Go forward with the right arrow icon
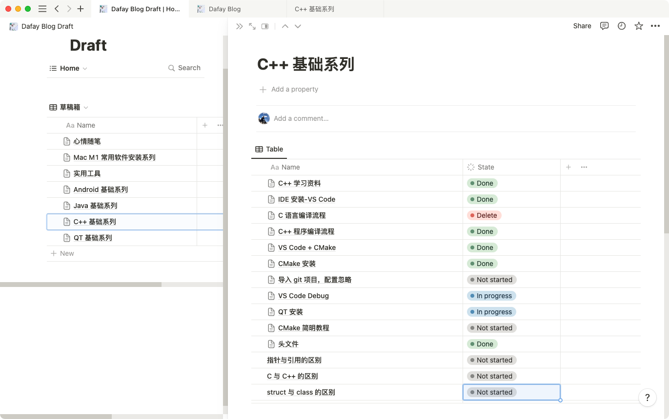669x419 pixels. coord(69,9)
